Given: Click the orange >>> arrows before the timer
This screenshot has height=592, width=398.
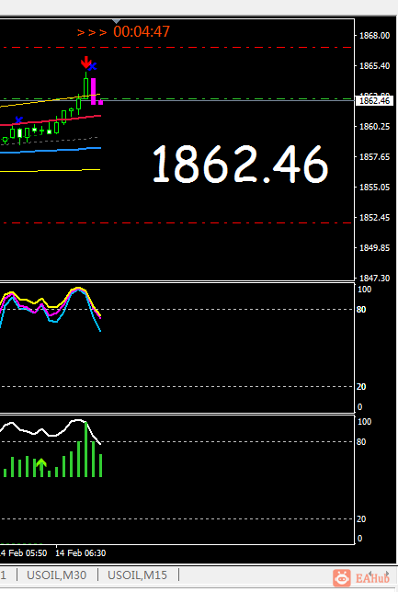Looking at the screenshot, I should pyautogui.click(x=92, y=32).
